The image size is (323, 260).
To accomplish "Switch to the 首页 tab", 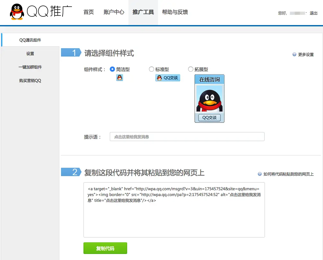I will point(88,13).
